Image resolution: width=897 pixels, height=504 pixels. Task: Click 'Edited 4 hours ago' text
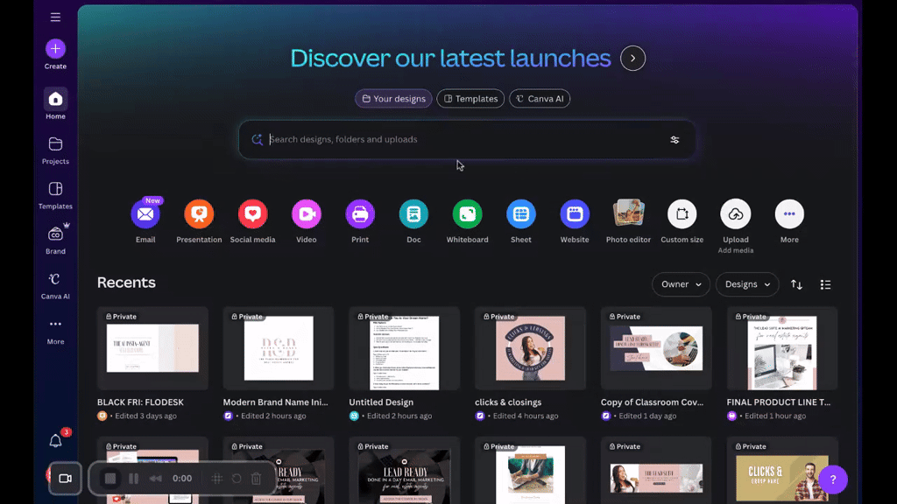tap(526, 416)
